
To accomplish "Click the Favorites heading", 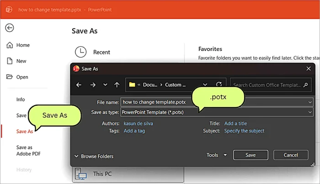I will click(x=210, y=49).
